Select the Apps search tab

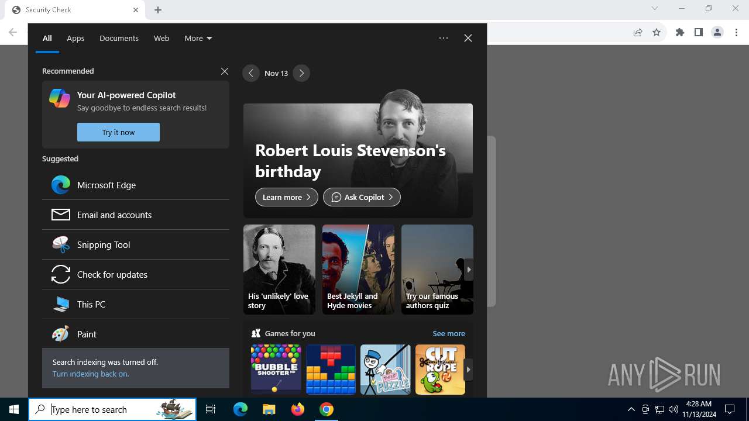coord(75,38)
